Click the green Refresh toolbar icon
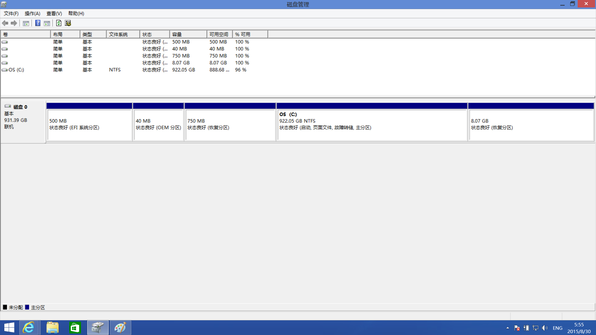This screenshot has width=596, height=335. coord(59,23)
